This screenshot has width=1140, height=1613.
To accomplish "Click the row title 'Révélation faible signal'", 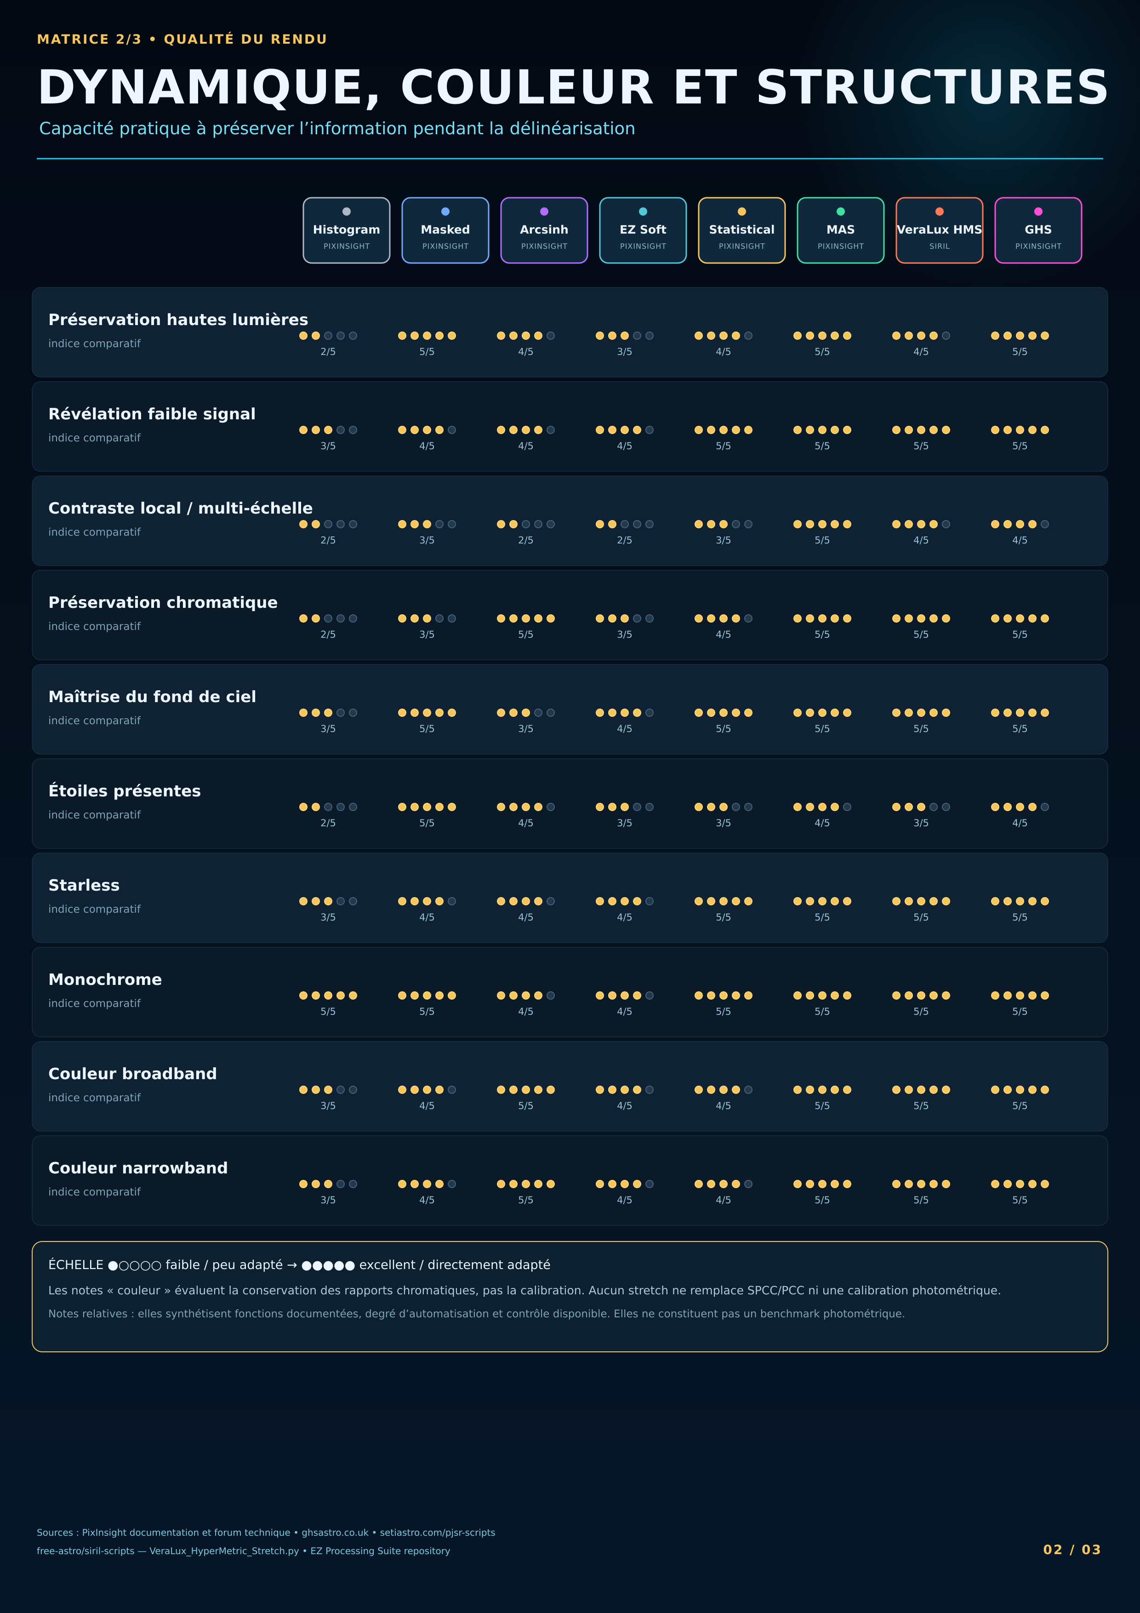I will click(x=152, y=414).
